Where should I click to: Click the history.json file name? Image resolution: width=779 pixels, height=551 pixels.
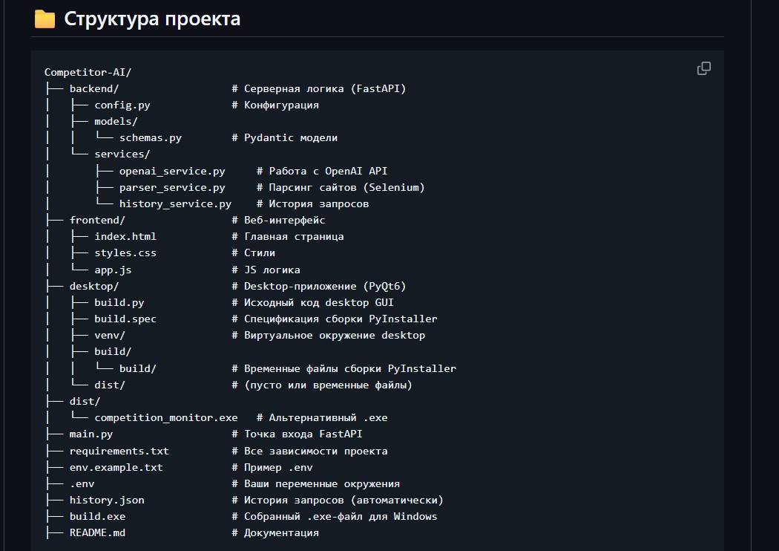[x=107, y=500]
